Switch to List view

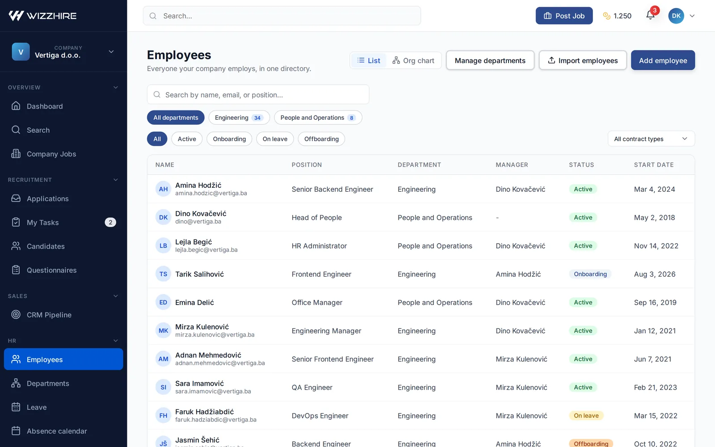click(x=369, y=60)
